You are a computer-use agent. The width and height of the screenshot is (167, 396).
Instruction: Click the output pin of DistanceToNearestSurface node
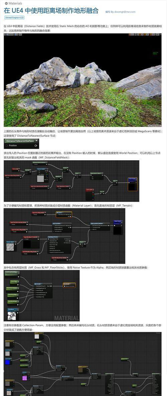tap(36, 146)
